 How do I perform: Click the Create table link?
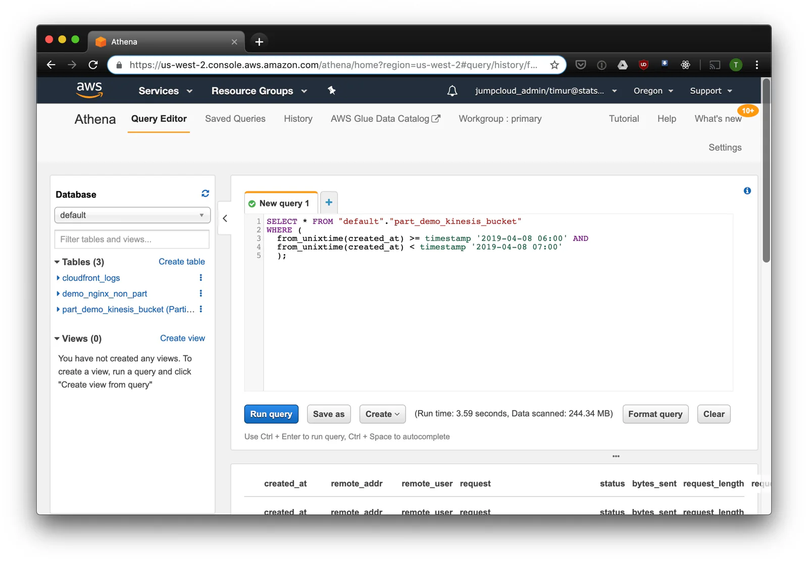[x=181, y=262]
